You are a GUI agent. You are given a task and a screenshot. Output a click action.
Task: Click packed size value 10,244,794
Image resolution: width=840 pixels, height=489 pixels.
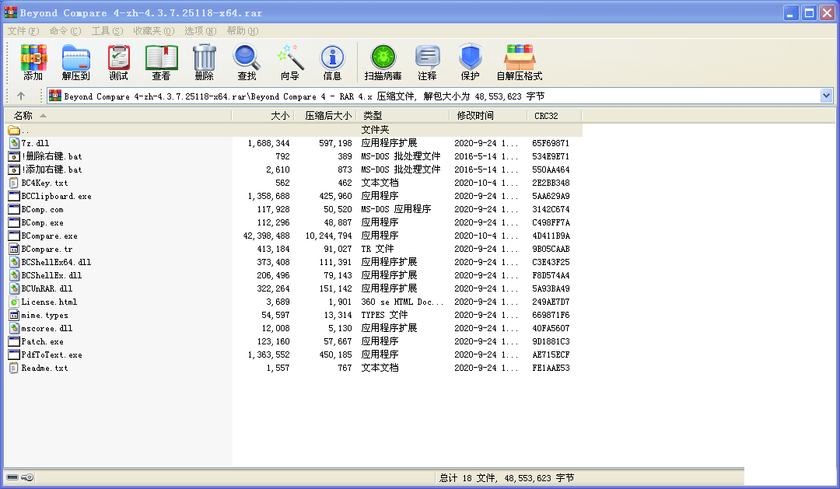click(328, 236)
